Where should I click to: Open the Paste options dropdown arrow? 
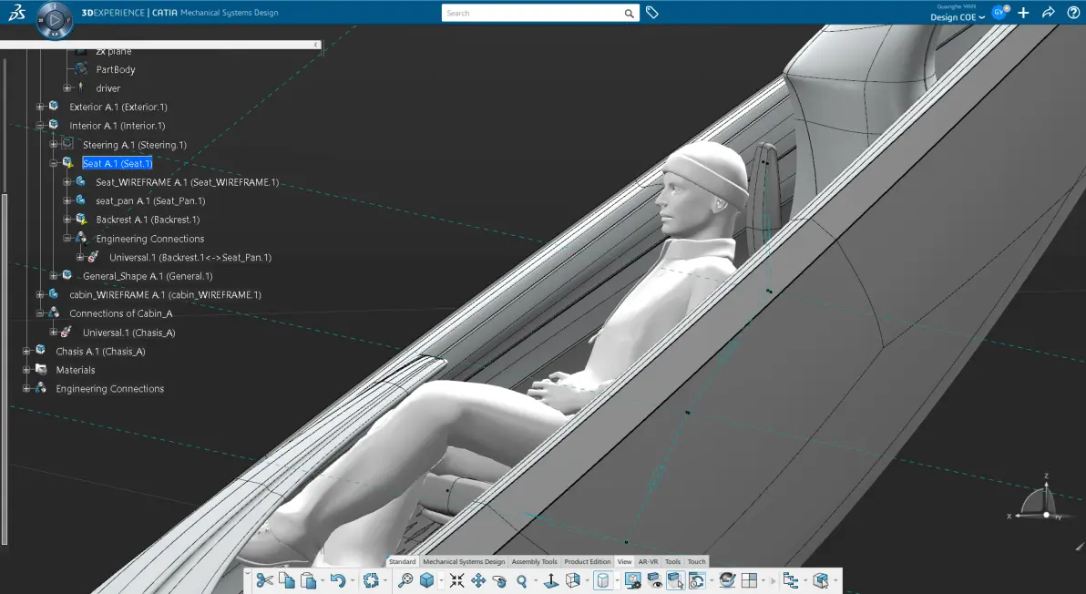[x=322, y=581]
